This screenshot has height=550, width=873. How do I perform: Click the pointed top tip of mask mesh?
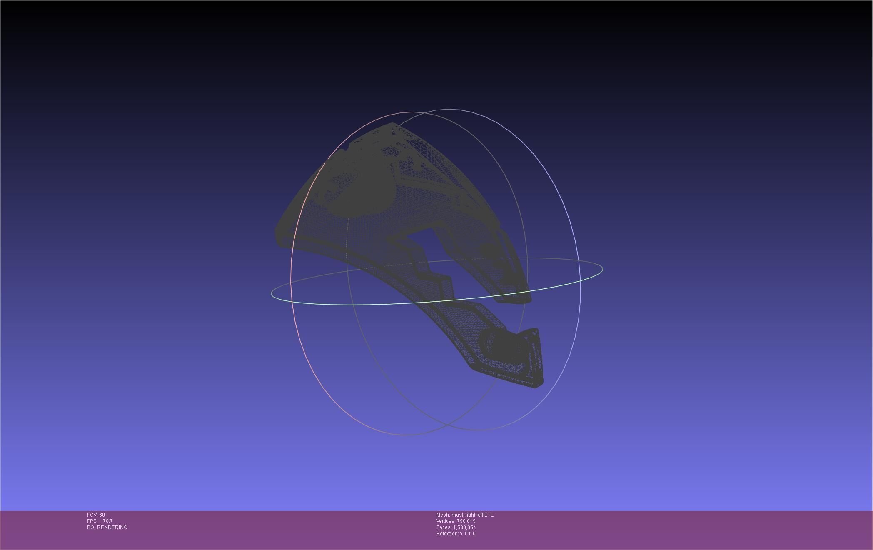click(392, 124)
